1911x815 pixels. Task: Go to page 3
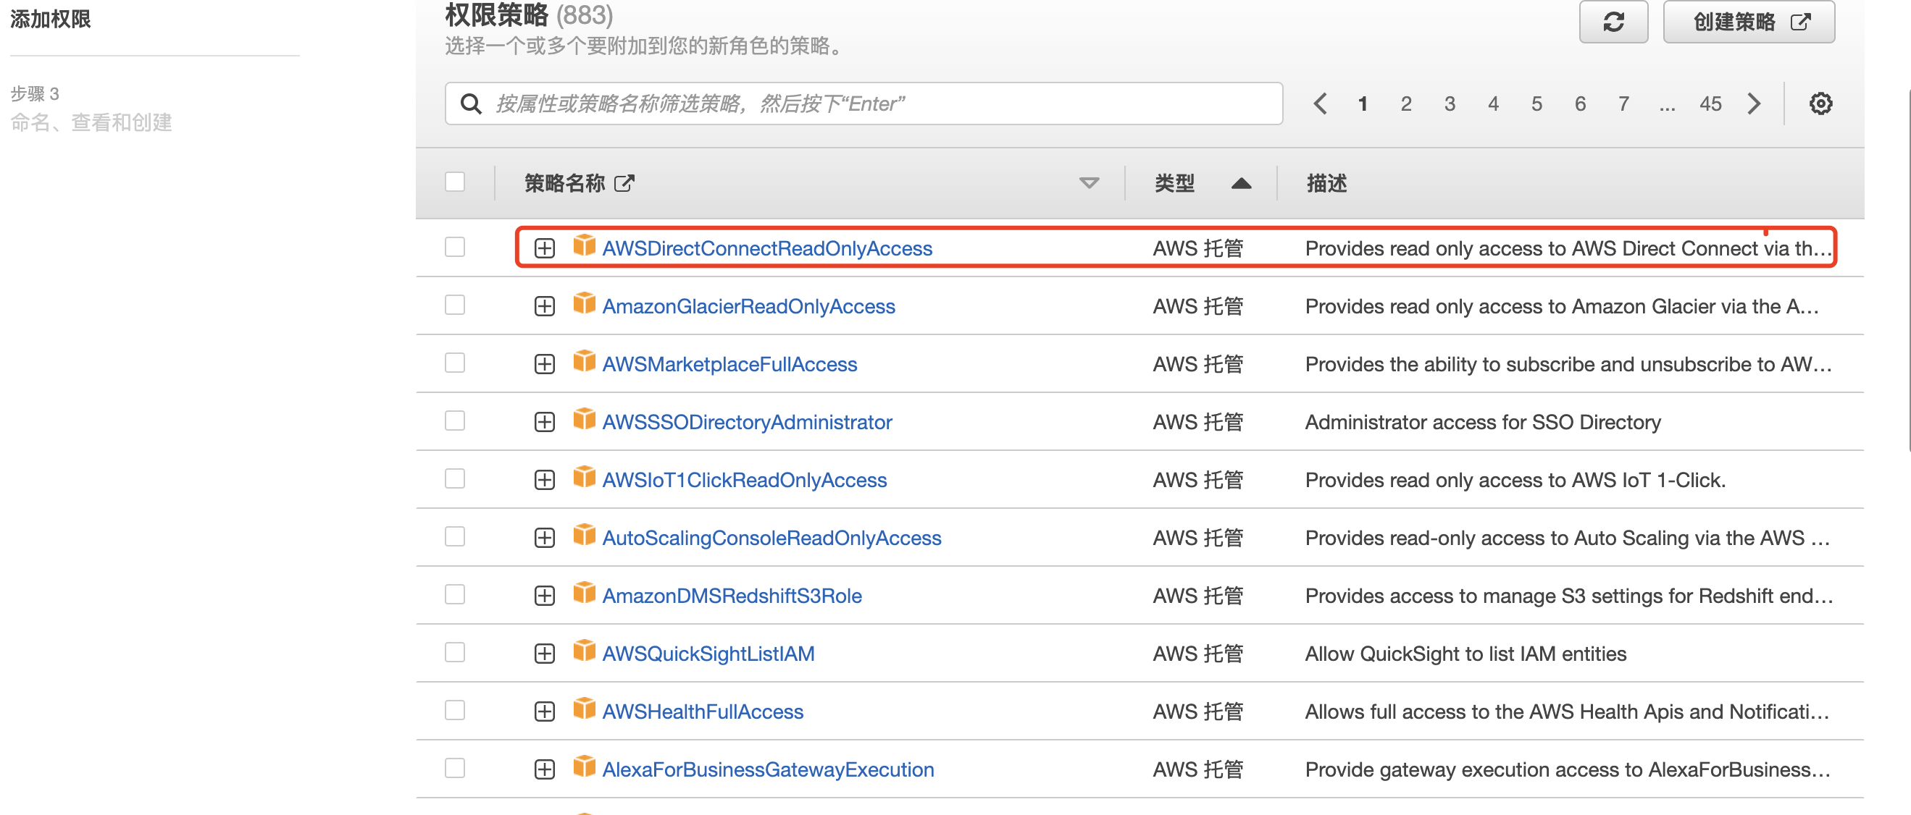pos(1450,104)
